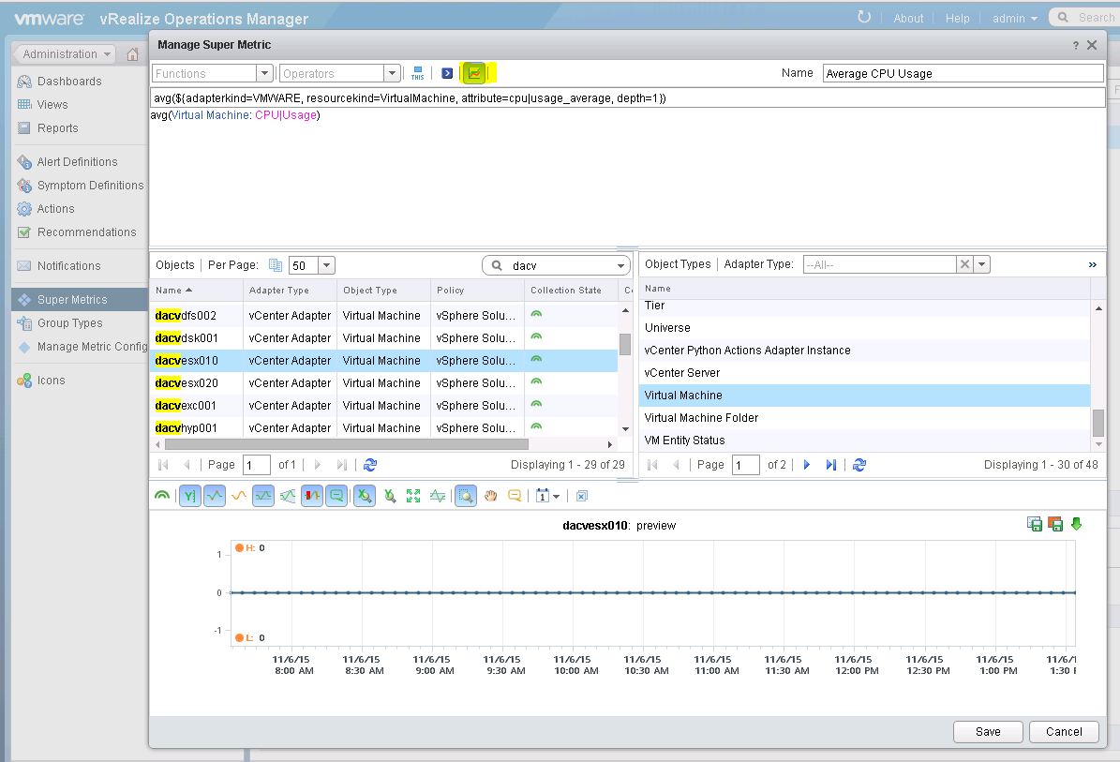Click the highlighted visualize super metric chart icon
The image size is (1120, 762).
coord(474,73)
